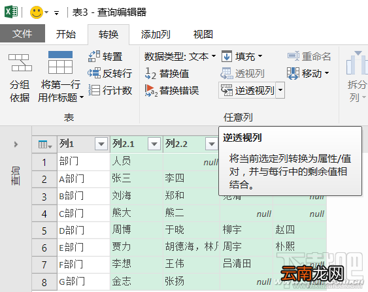Viewport: 368px width, 292px height.
Task: Click the Excel application icon
Action: 11,12
